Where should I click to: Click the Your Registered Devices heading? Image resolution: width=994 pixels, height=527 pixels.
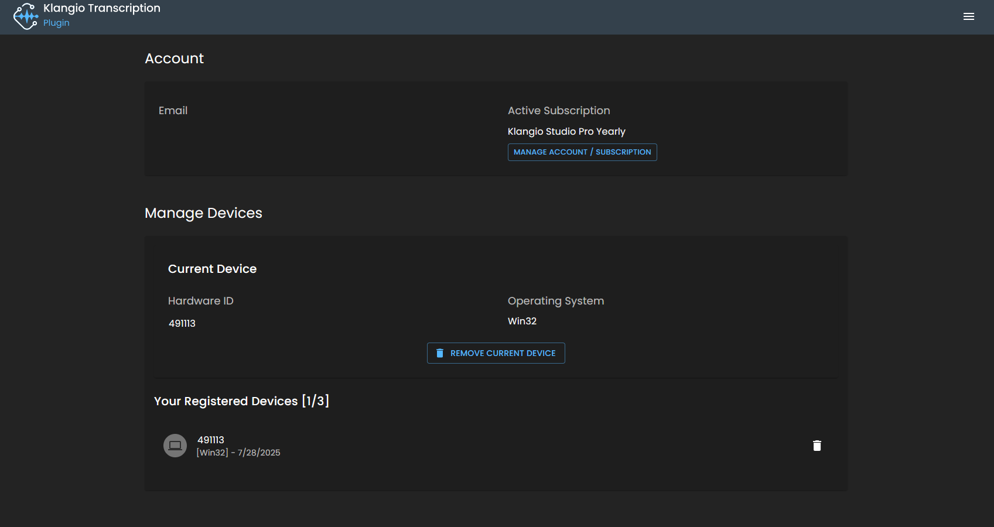click(x=241, y=401)
